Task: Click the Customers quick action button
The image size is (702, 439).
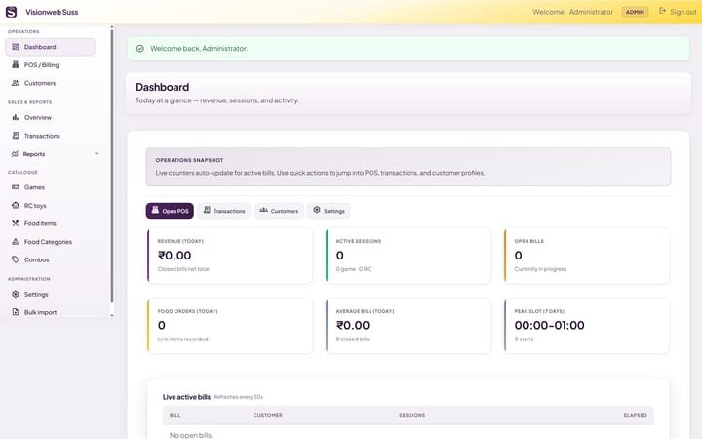Action: pos(279,211)
